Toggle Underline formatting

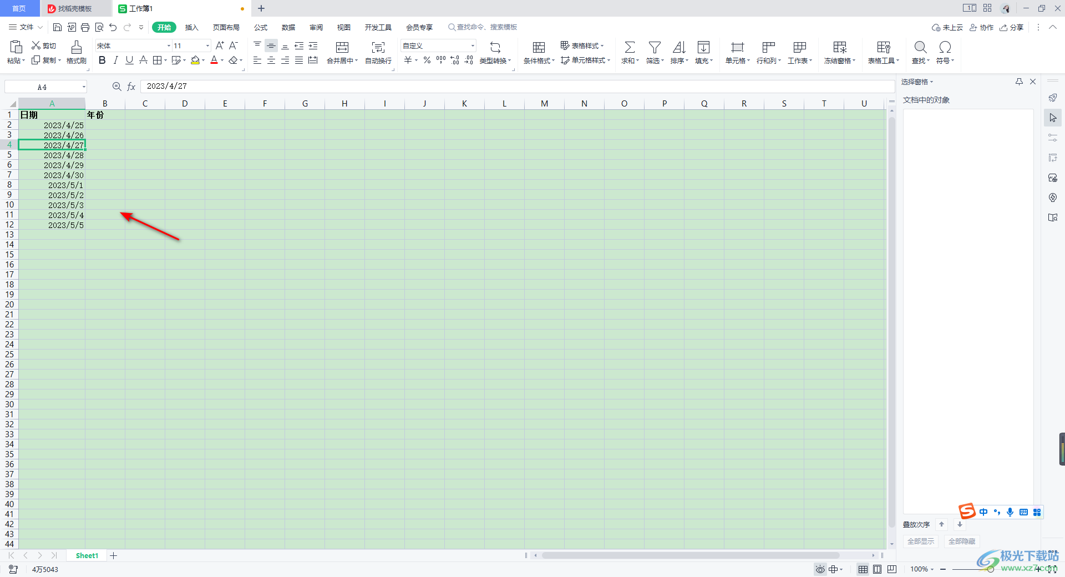click(129, 60)
